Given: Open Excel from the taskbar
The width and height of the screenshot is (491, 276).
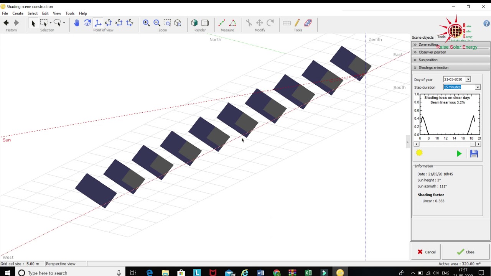Looking at the screenshot, I should click(x=308, y=273).
